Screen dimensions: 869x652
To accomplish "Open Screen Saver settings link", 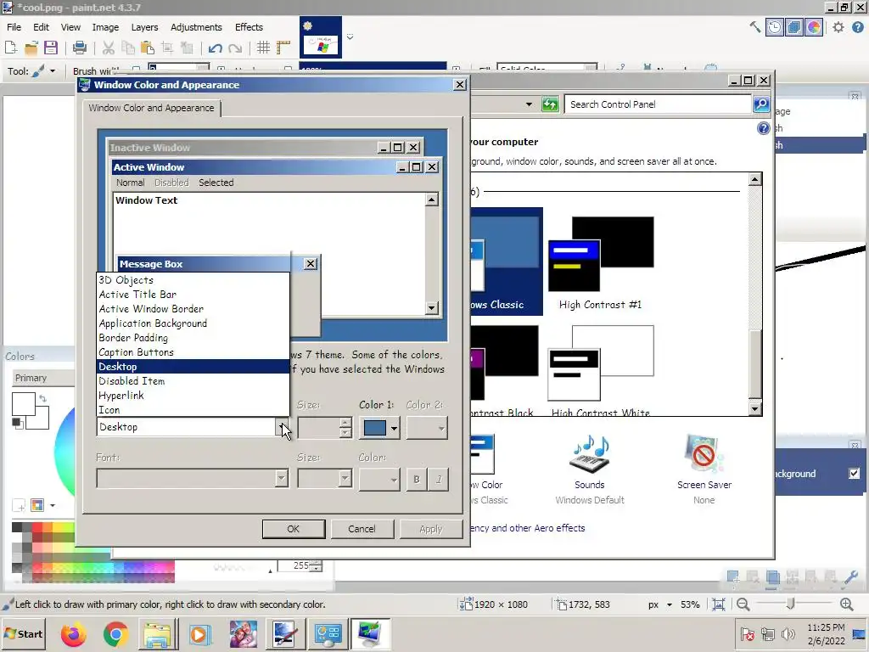I will coord(704,469).
